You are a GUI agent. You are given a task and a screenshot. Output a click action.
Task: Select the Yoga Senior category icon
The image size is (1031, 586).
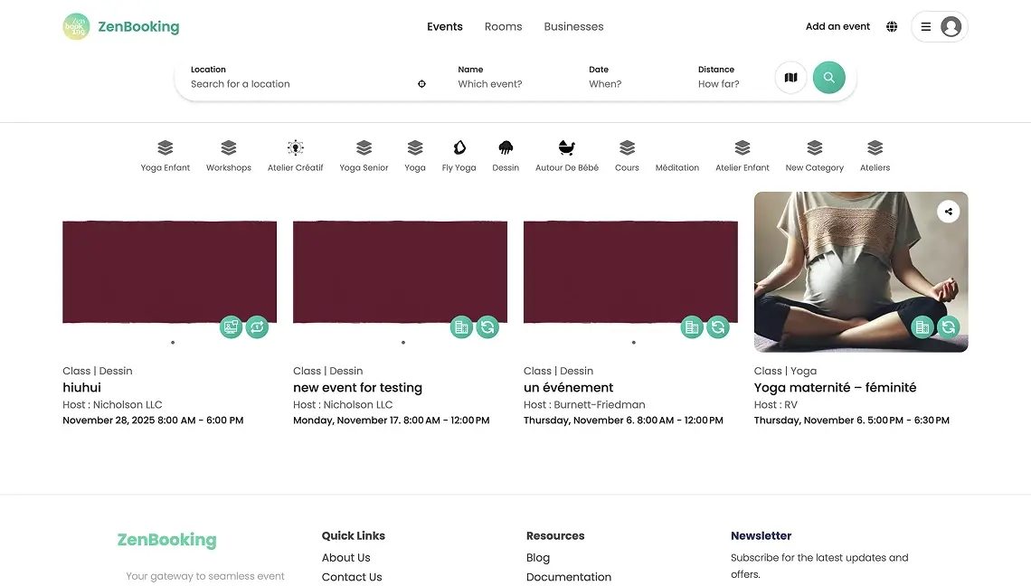(364, 147)
